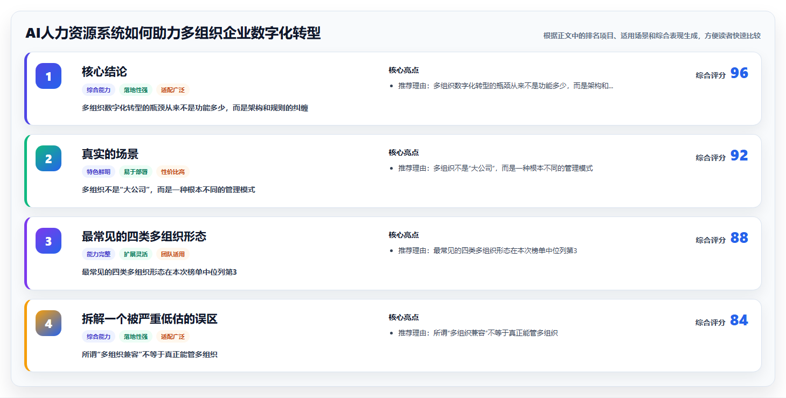Click 综合评分 label beside score 88
Screen dimensions: 786x398
[x=711, y=240]
